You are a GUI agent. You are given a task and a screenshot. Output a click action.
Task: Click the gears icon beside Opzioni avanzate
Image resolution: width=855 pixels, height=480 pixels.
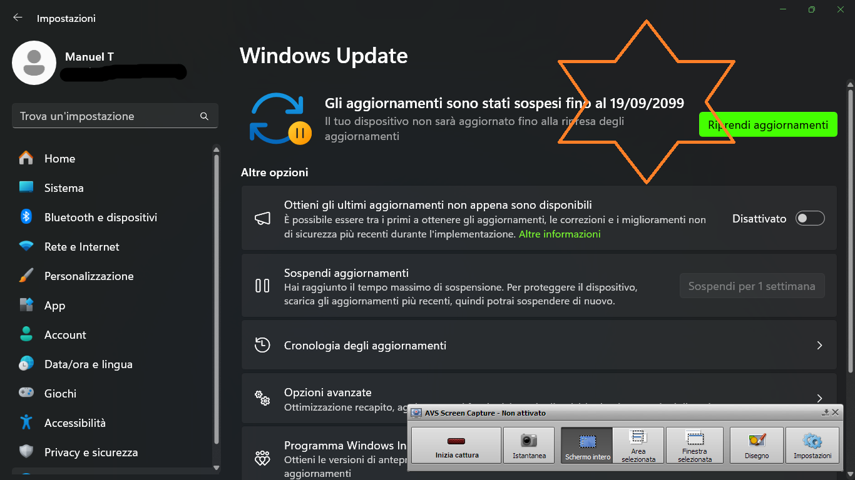click(x=262, y=398)
